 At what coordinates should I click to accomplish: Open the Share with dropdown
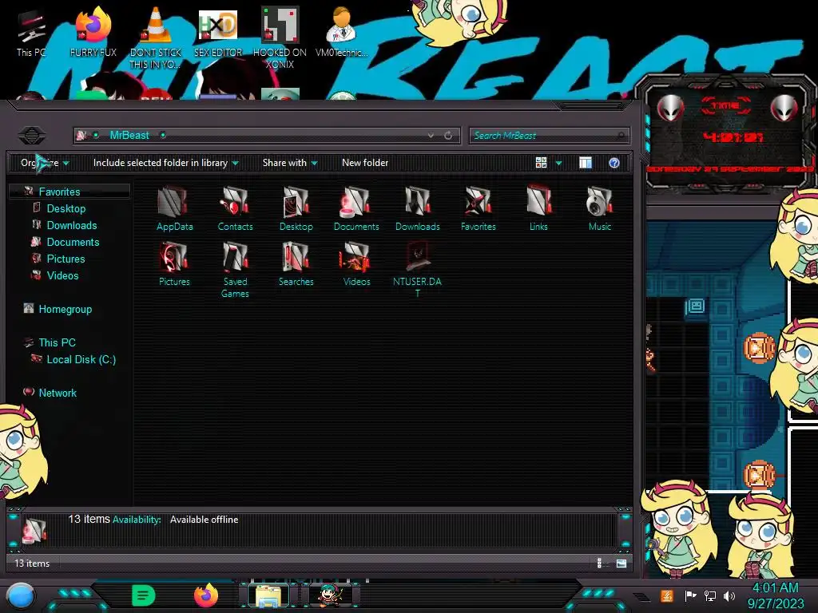click(290, 163)
